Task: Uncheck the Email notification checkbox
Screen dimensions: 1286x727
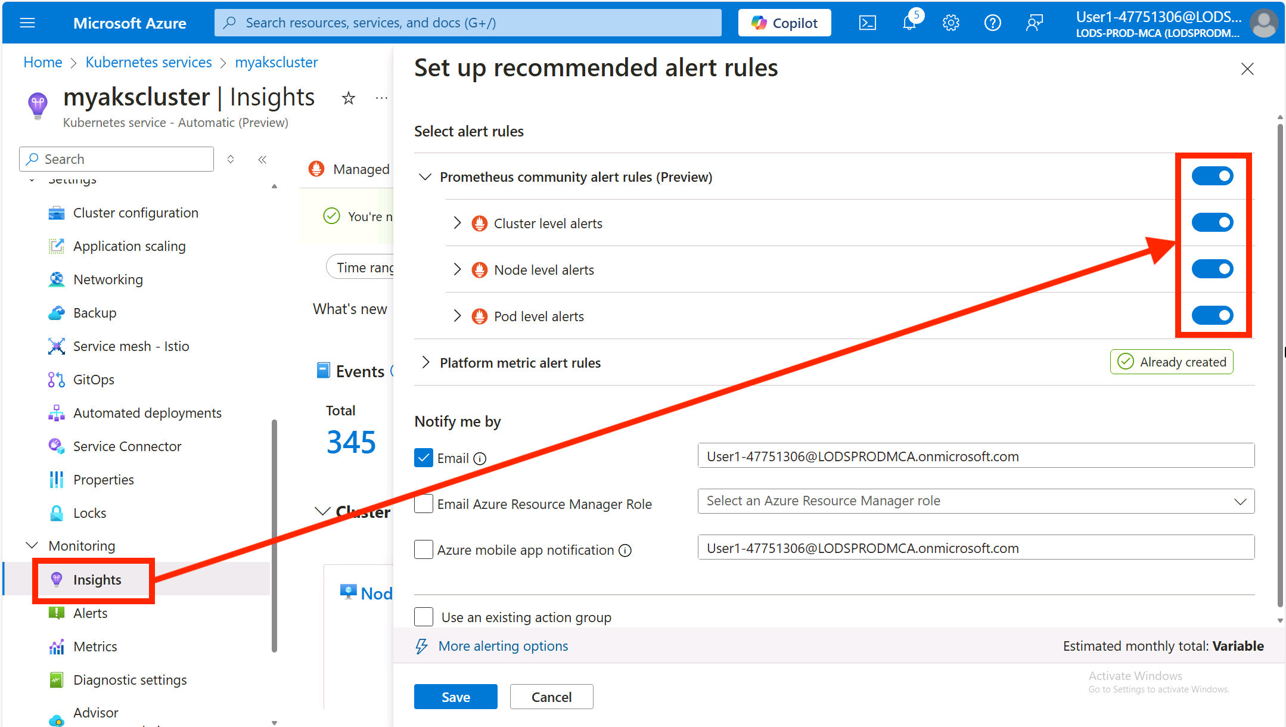Action: [x=424, y=458]
